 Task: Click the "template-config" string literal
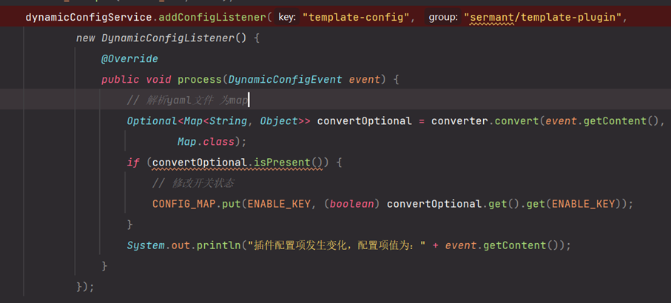point(356,16)
